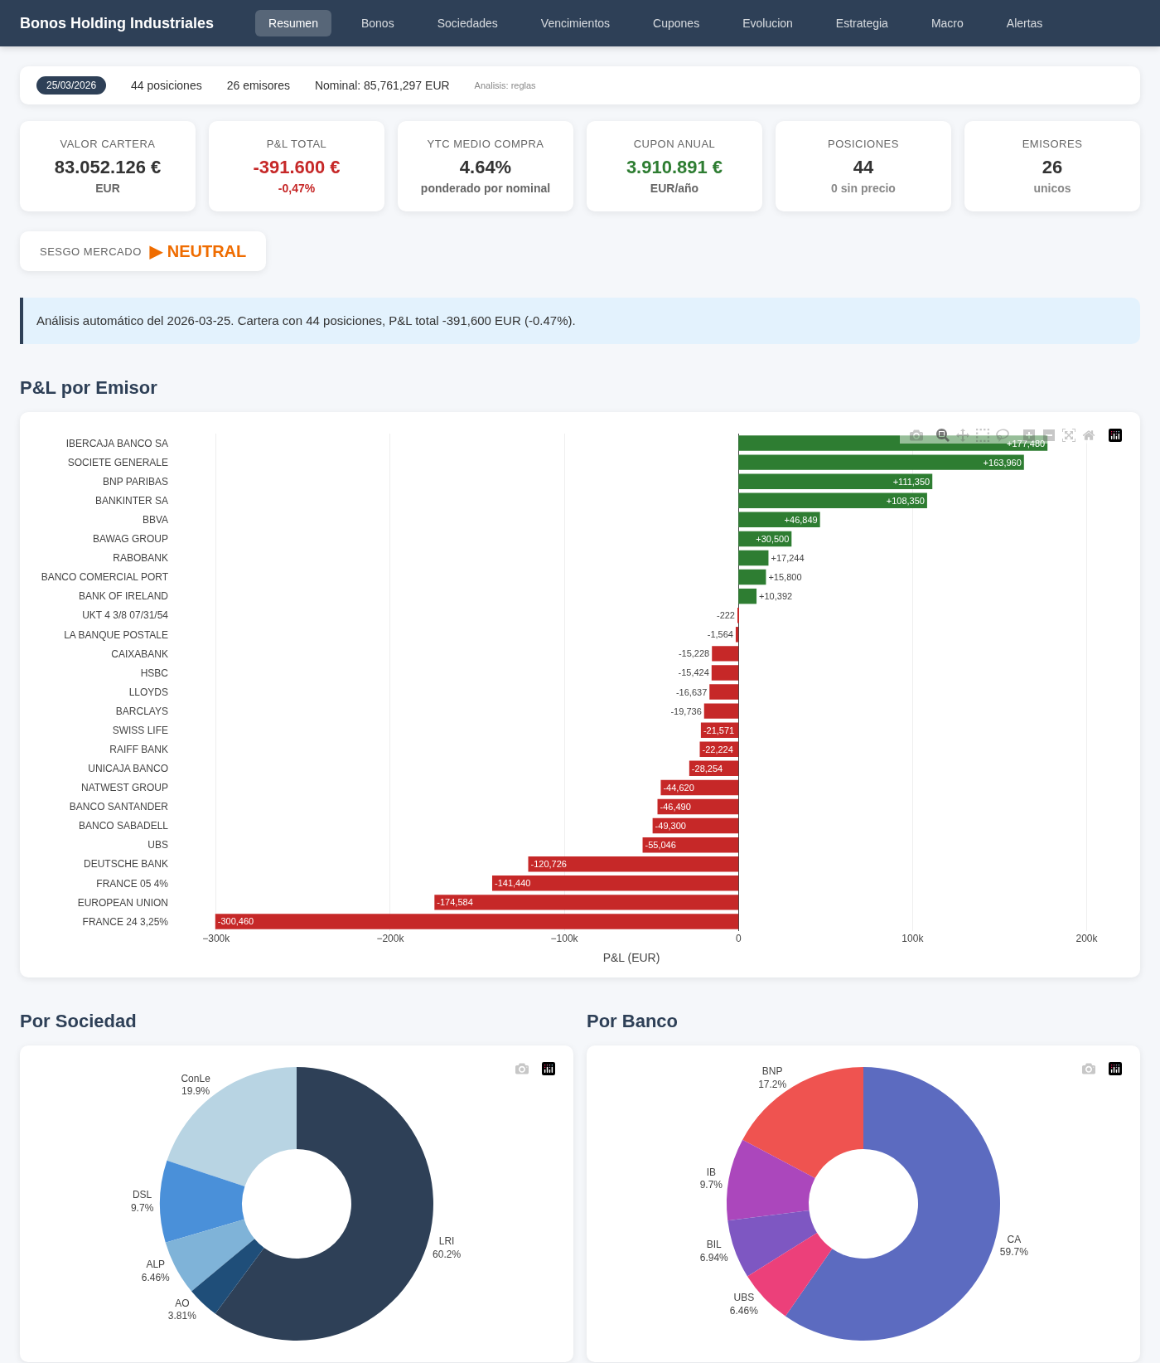Click the Bonos Holding Industriales title
The image size is (1160, 1363).
[x=117, y=23]
